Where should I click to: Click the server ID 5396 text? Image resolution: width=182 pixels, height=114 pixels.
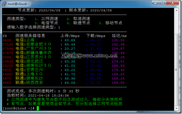pos(7,57)
